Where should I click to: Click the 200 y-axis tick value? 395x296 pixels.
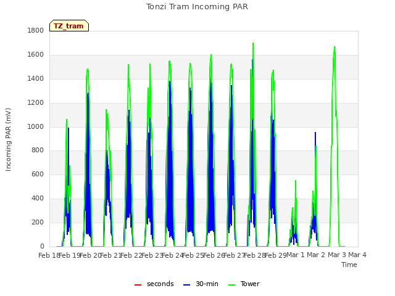pyautogui.click(x=38, y=222)
